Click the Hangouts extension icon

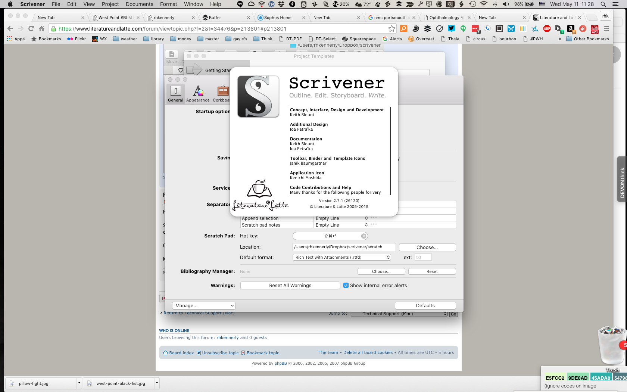pyautogui.click(x=463, y=29)
